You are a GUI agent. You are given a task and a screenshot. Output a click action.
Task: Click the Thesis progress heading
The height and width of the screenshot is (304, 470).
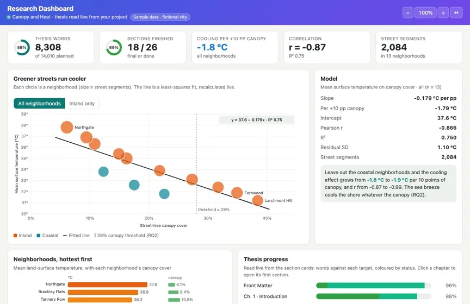click(x=265, y=259)
